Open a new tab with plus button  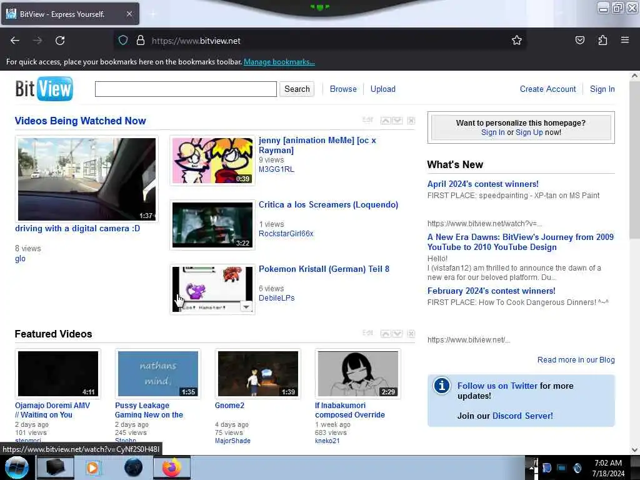[153, 14]
